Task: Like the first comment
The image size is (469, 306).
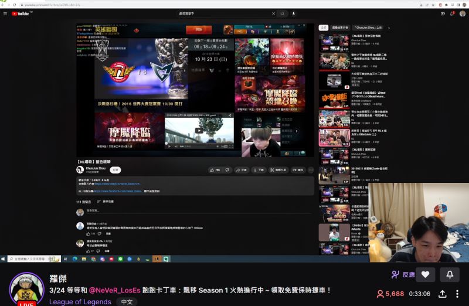Action: [89, 234]
